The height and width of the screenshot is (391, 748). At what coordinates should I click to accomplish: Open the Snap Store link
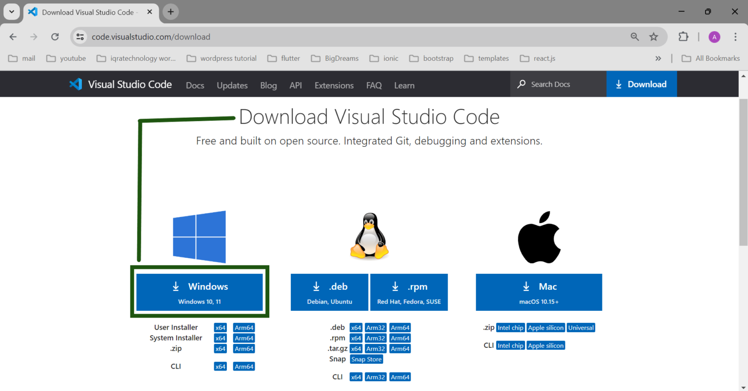(x=366, y=359)
